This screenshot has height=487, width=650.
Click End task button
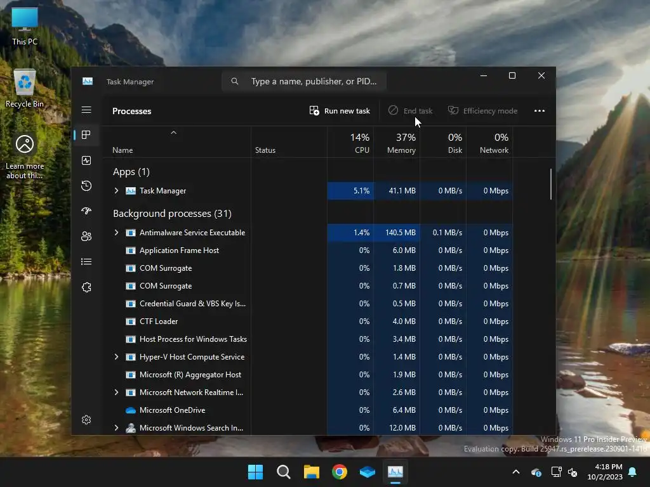(x=411, y=110)
